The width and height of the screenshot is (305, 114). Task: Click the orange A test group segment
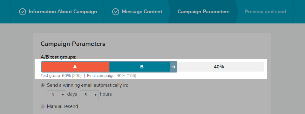(x=75, y=67)
